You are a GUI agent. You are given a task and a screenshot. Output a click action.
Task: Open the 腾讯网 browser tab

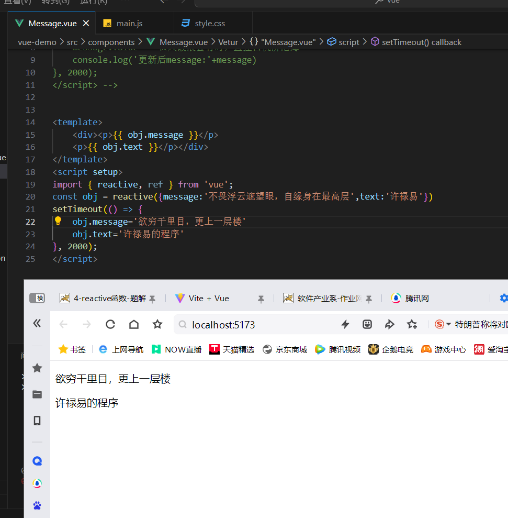(410, 299)
